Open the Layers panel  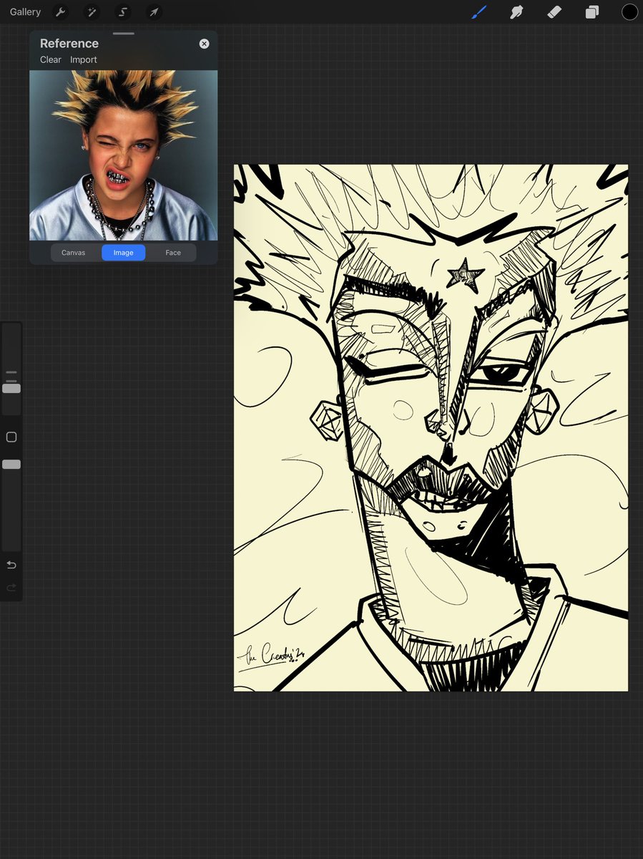[x=592, y=12]
